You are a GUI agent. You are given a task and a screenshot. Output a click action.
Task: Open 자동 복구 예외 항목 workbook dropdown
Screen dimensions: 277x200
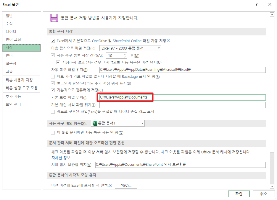118,123
